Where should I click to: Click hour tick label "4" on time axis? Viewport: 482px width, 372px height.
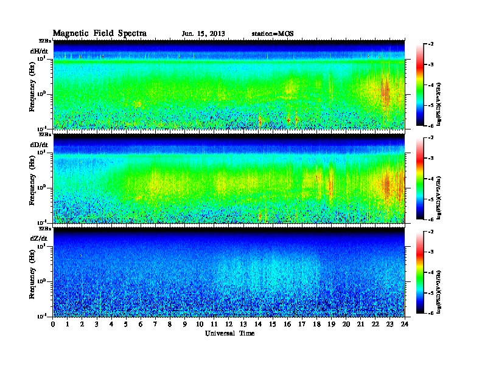[111, 325]
